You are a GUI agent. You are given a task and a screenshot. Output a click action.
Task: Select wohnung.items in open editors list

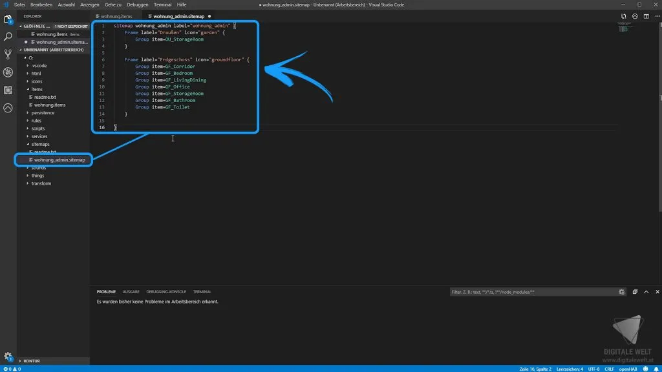[52, 34]
